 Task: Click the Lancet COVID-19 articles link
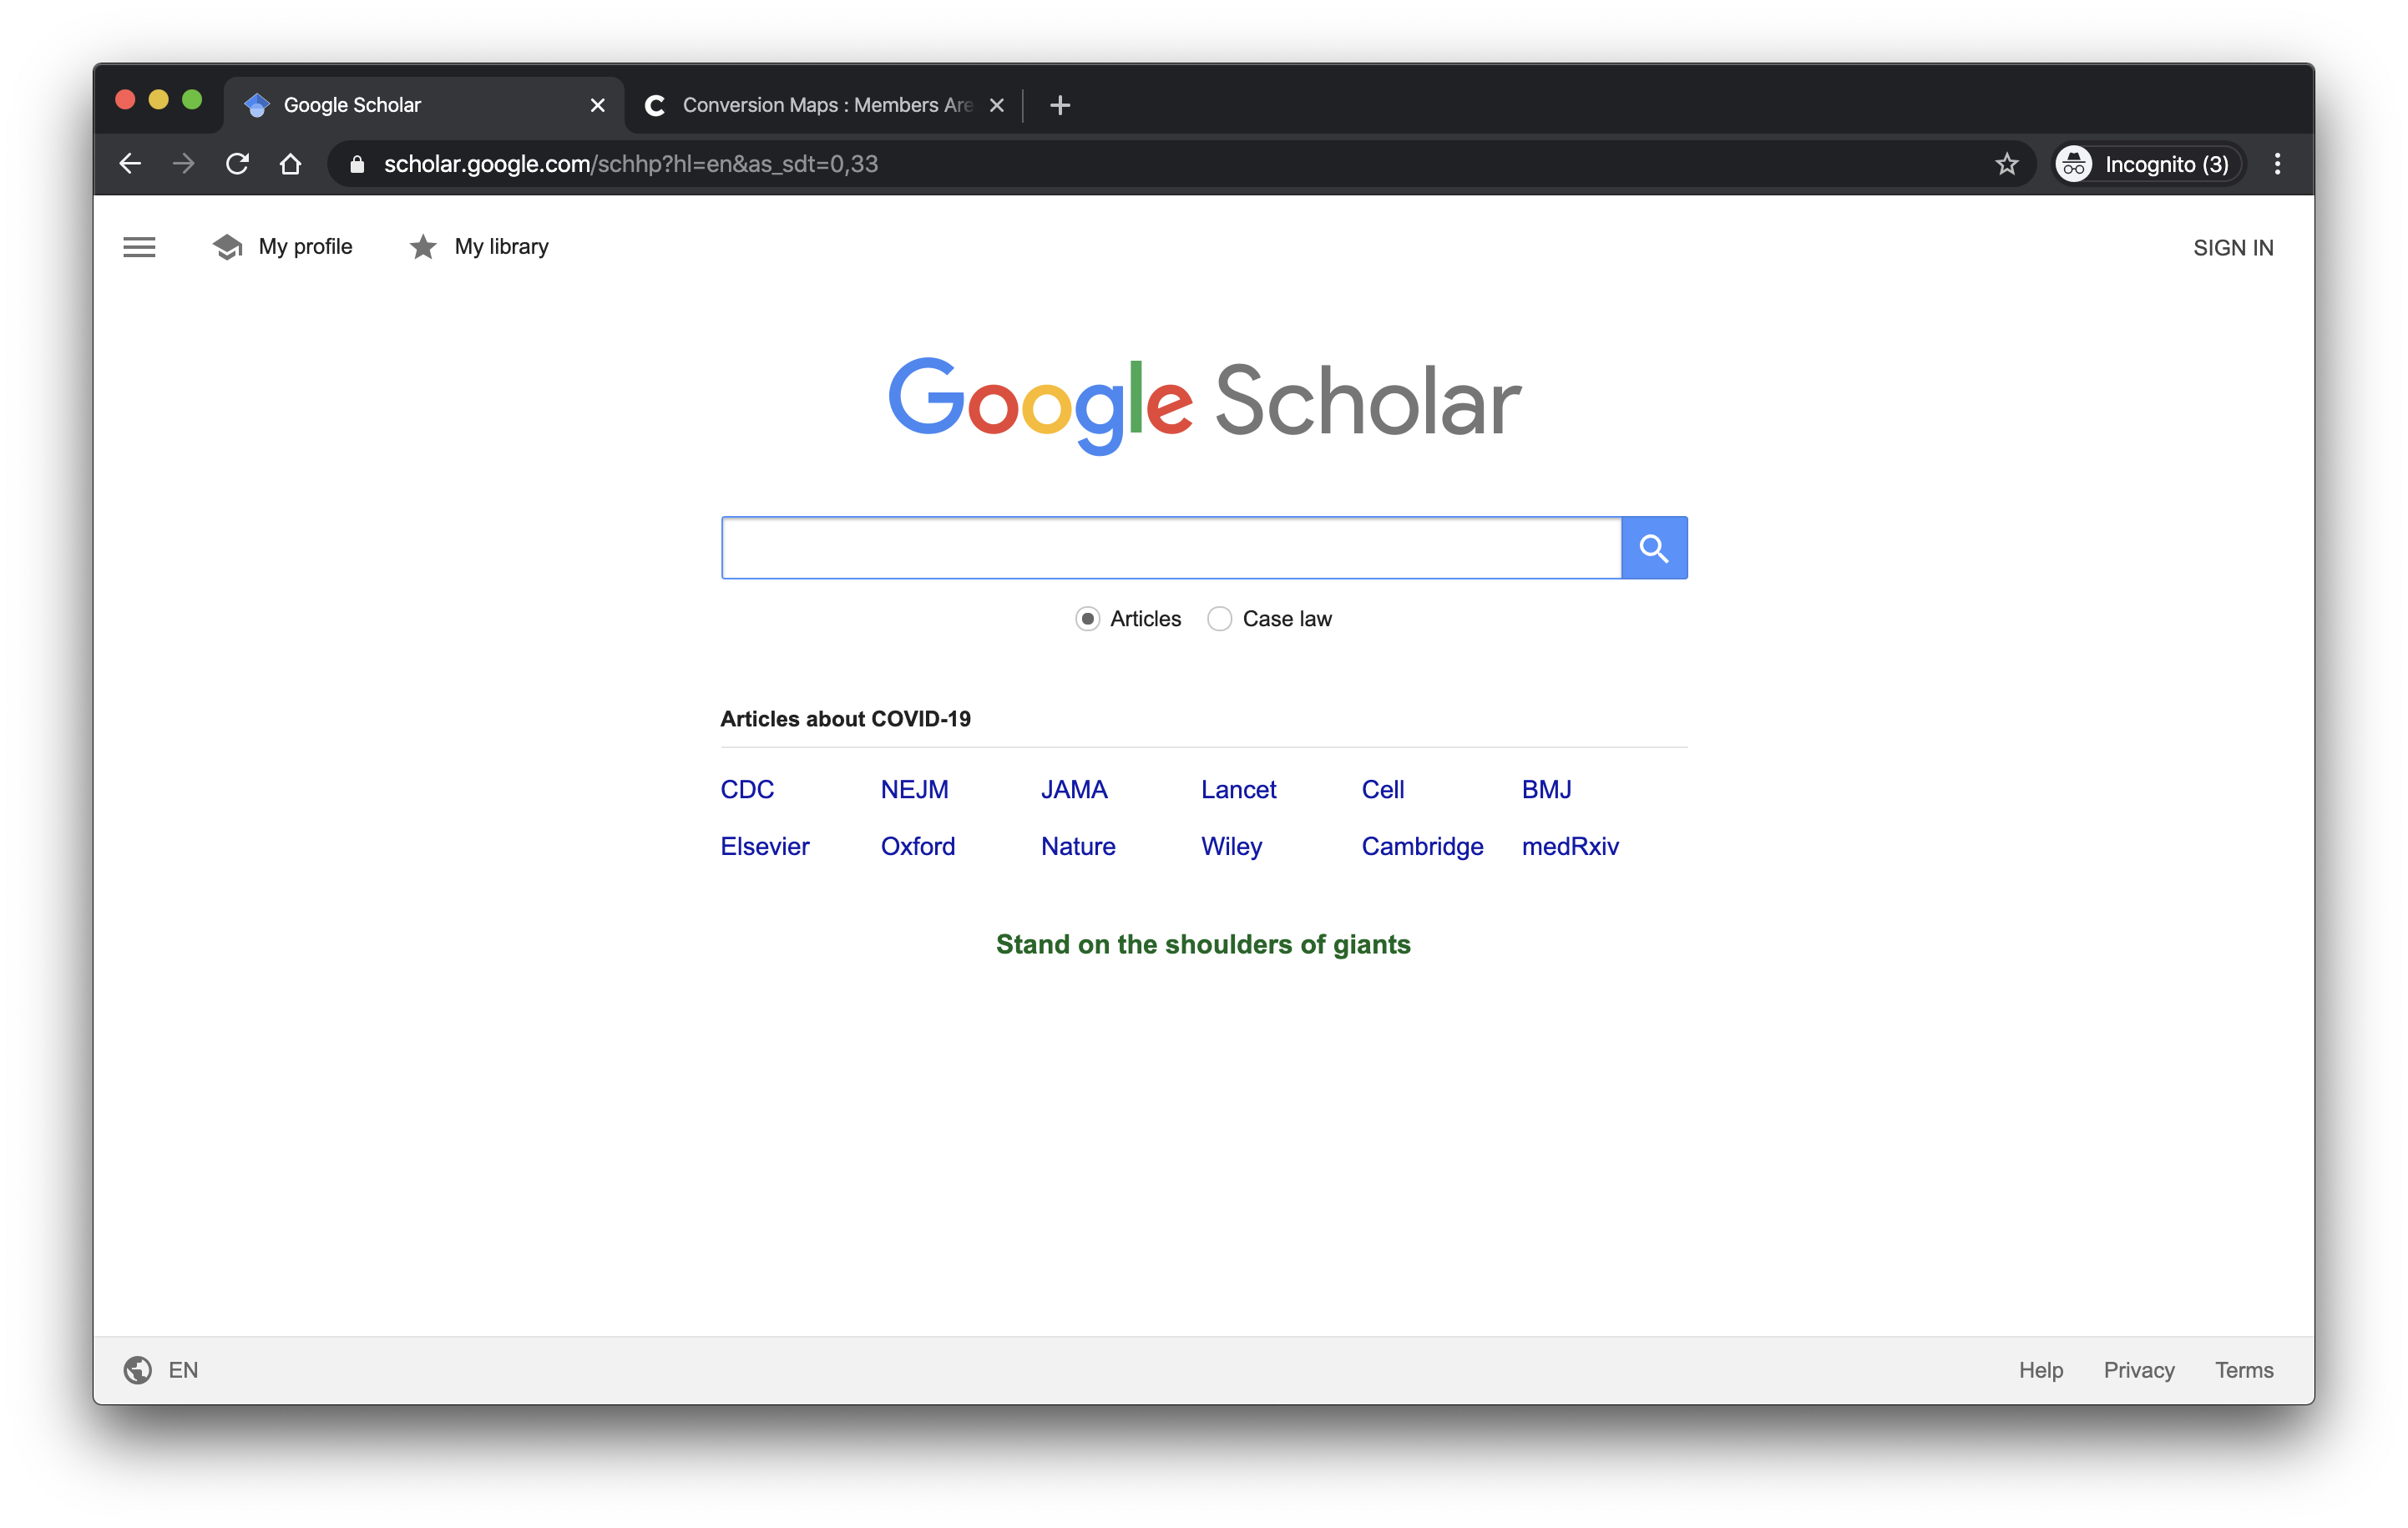pyautogui.click(x=1237, y=787)
